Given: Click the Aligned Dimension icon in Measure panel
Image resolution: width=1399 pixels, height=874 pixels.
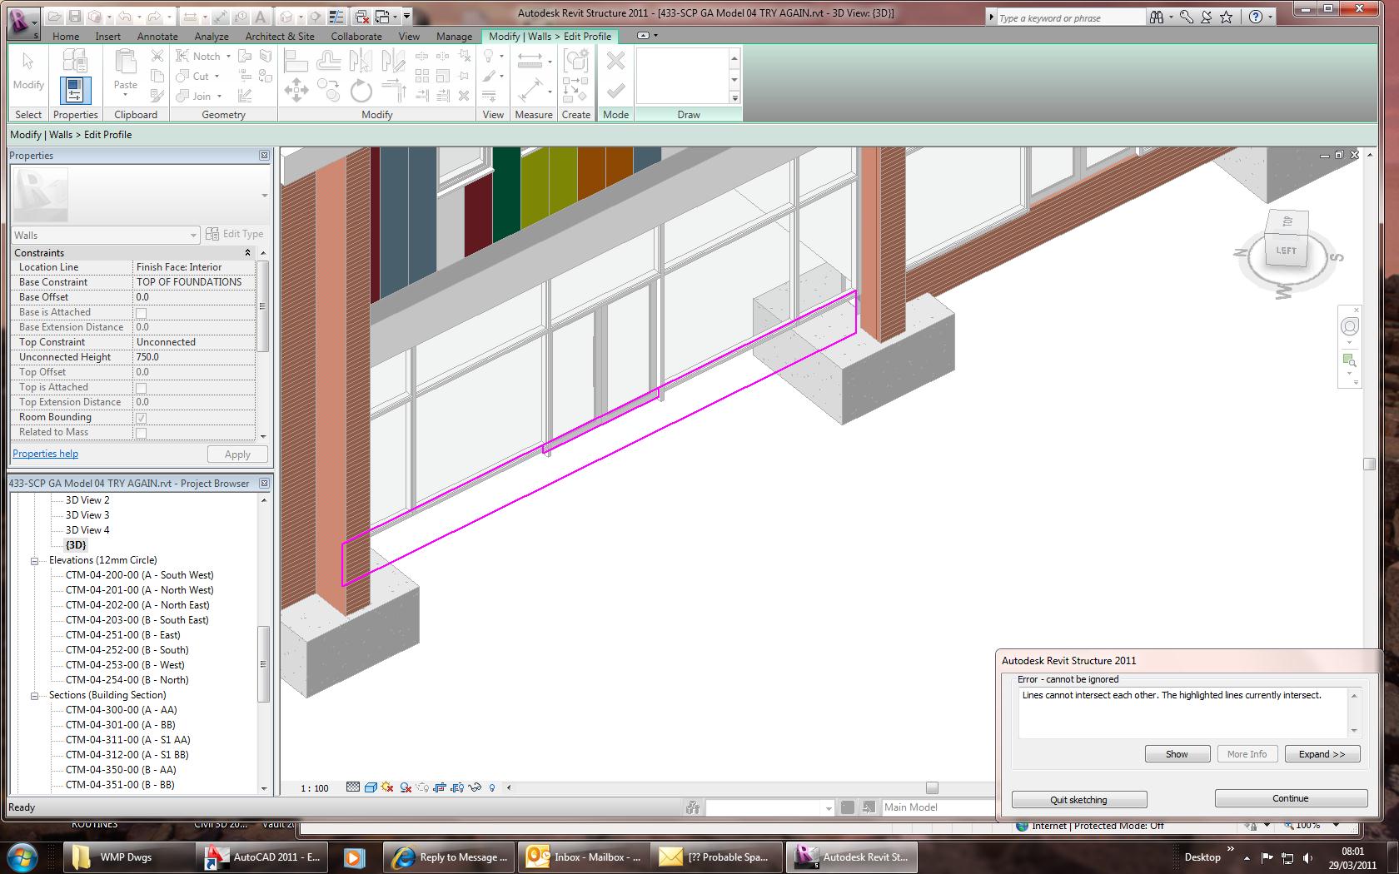Looking at the screenshot, I should click(x=530, y=61).
